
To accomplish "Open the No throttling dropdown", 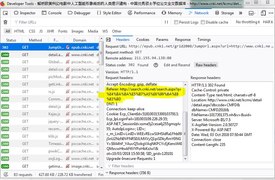I will 248,22.
